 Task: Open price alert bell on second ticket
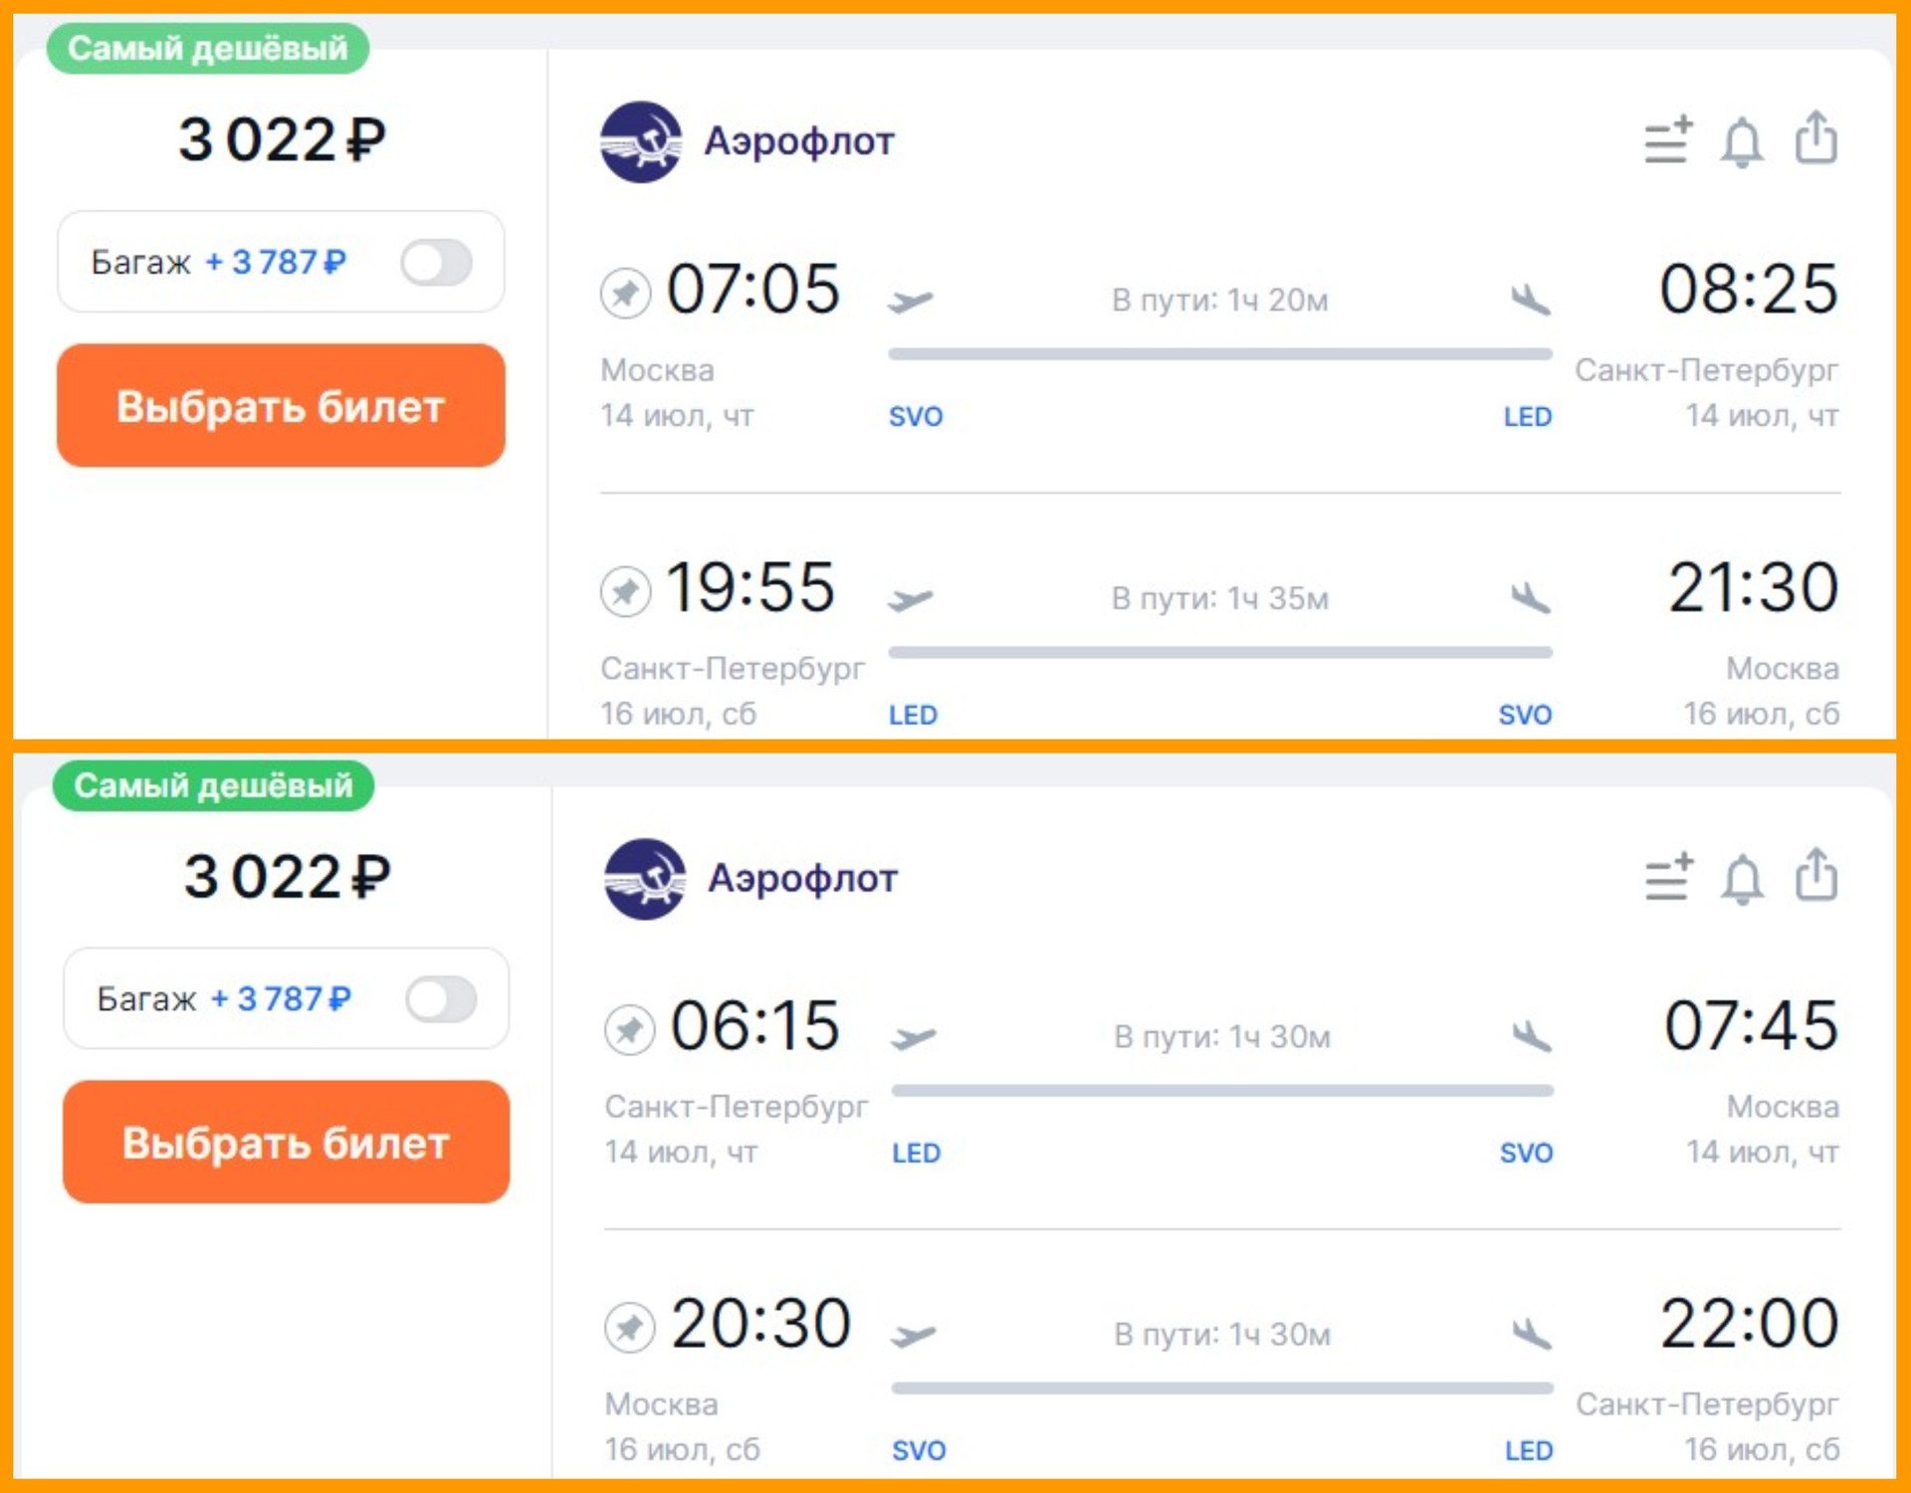(1742, 879)
